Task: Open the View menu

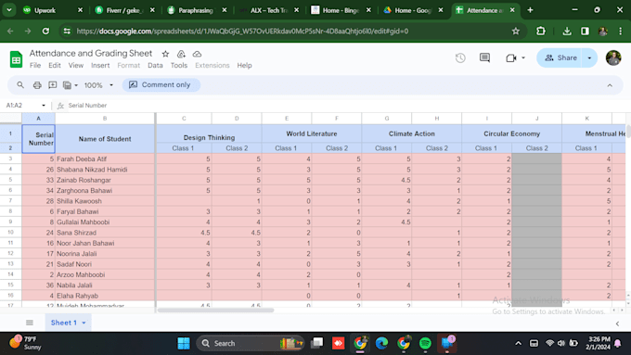Action: (76, 65)
